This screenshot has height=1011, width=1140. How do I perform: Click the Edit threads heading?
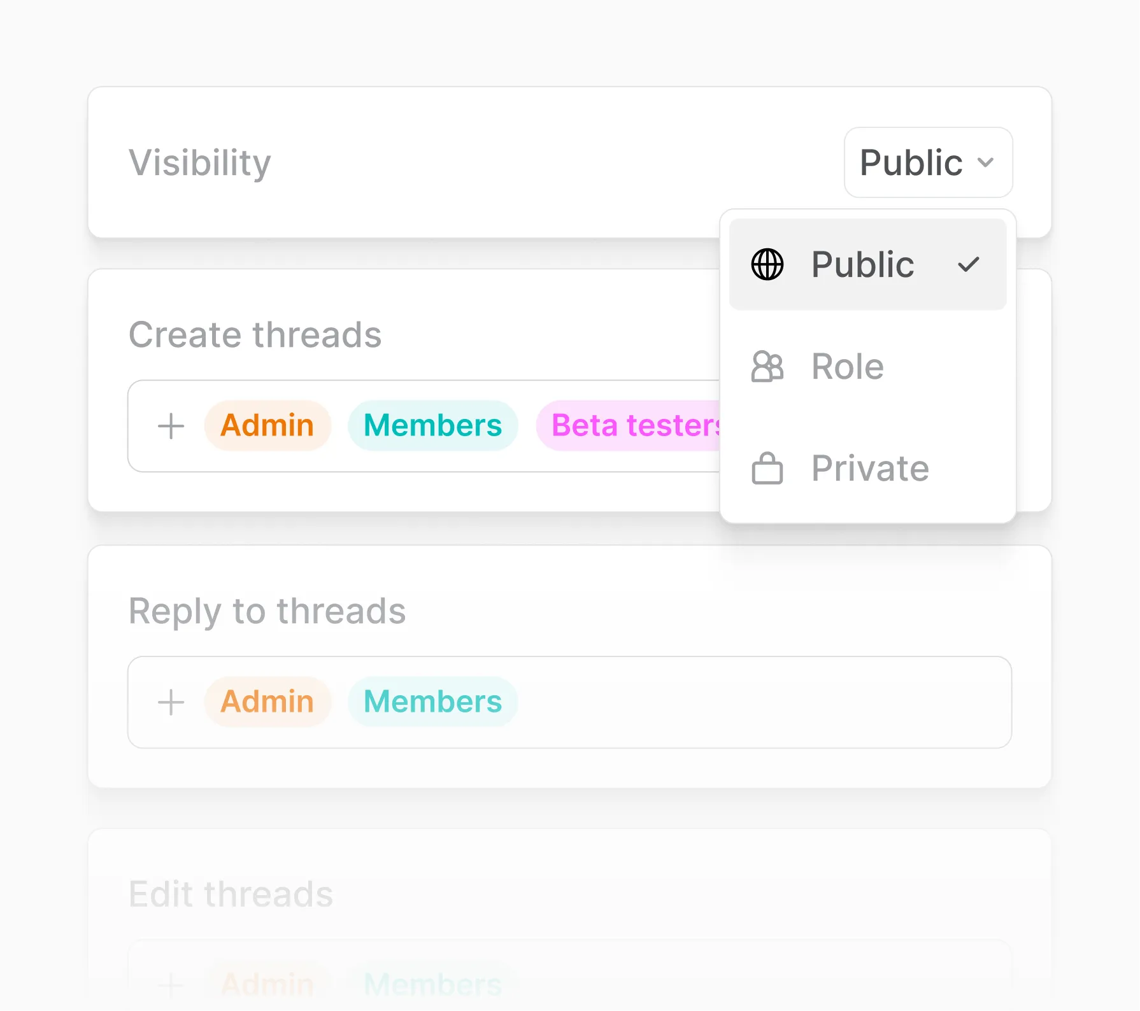click(231, 893)
